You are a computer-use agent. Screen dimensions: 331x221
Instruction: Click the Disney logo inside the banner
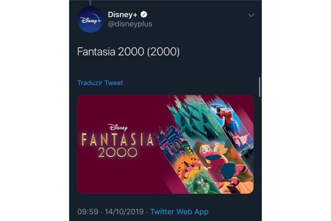118,127
